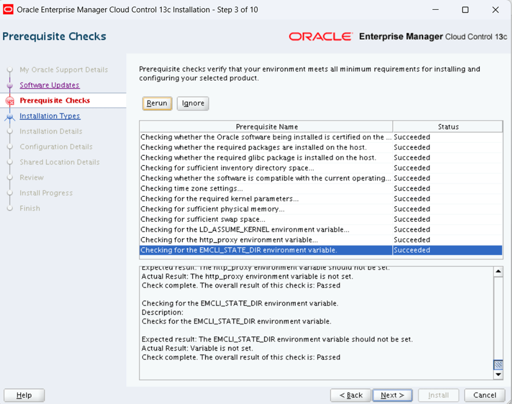Select the swap space check row
The width and height of the screenshot is (512, 404).
(x=266, y=219)
